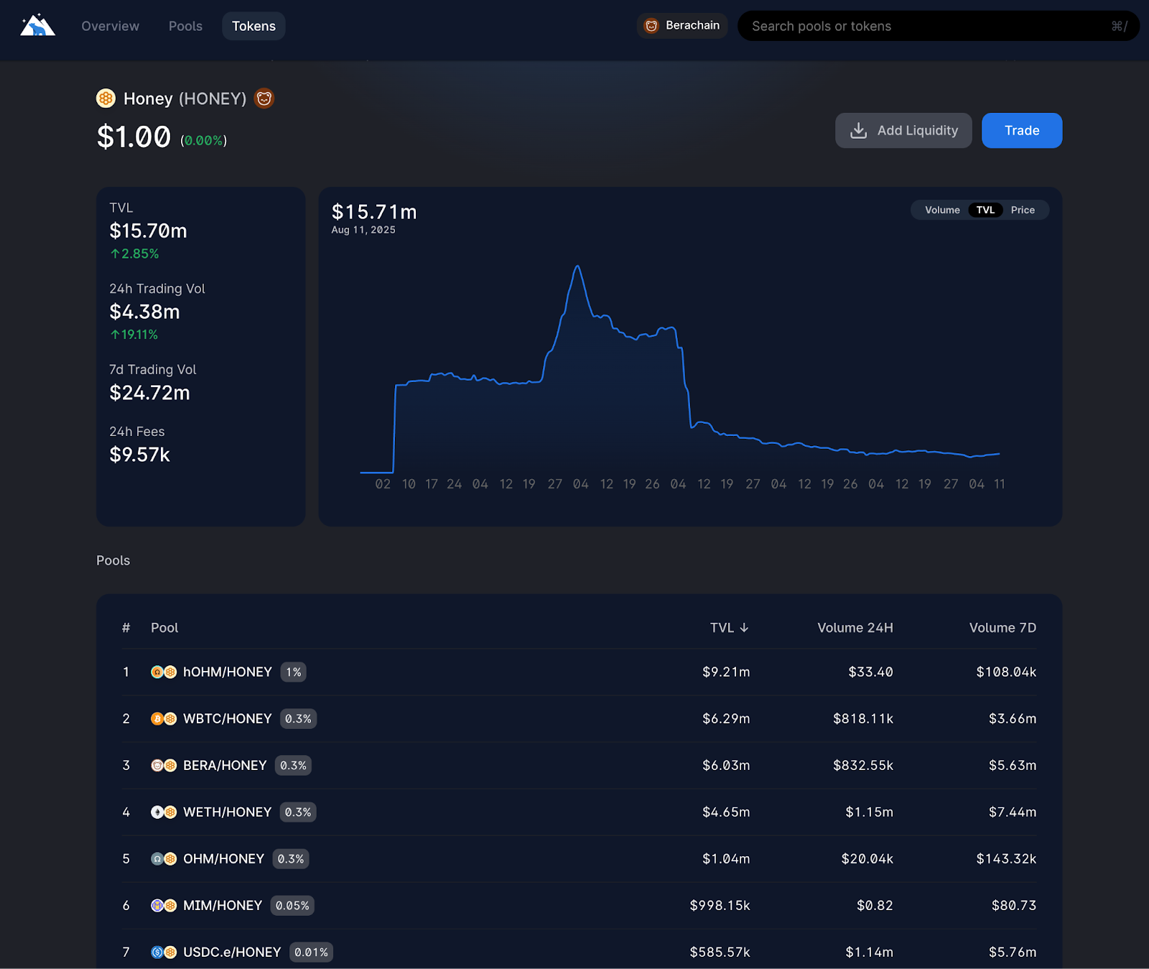Click the Honey token honeycomb icon

(106, 98)
